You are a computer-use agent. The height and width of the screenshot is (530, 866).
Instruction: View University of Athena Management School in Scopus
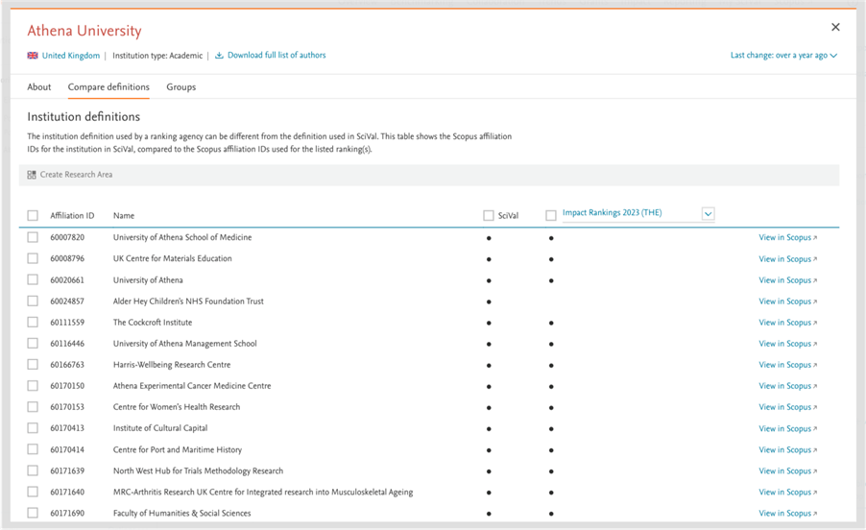[787, 344]
